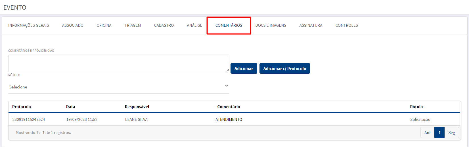Switch to Docs e Imagens tab

[x=271, y=25]
